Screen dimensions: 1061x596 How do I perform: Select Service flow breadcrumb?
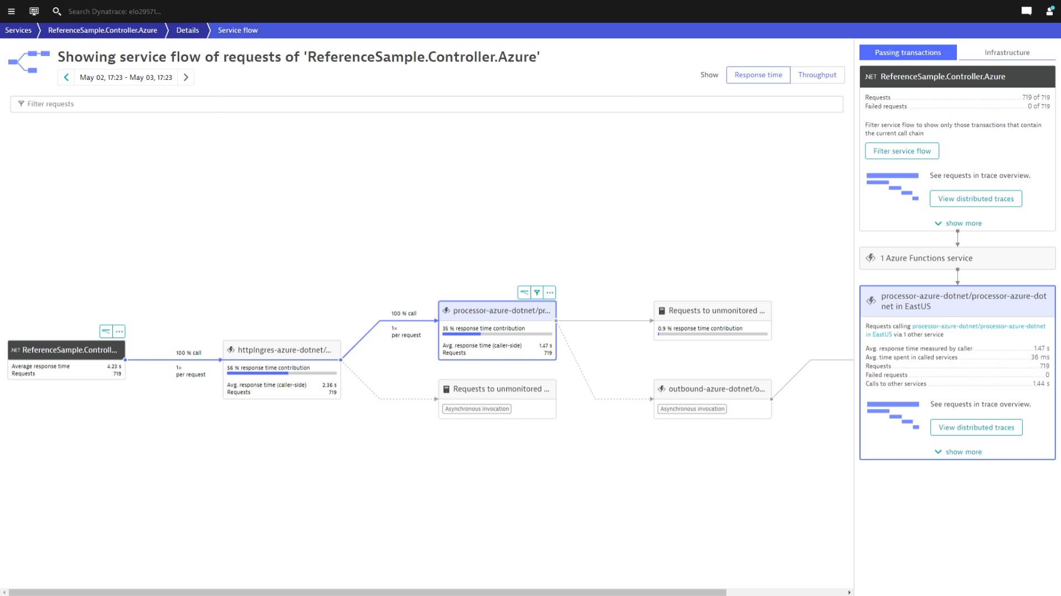(x=238, y=30)
